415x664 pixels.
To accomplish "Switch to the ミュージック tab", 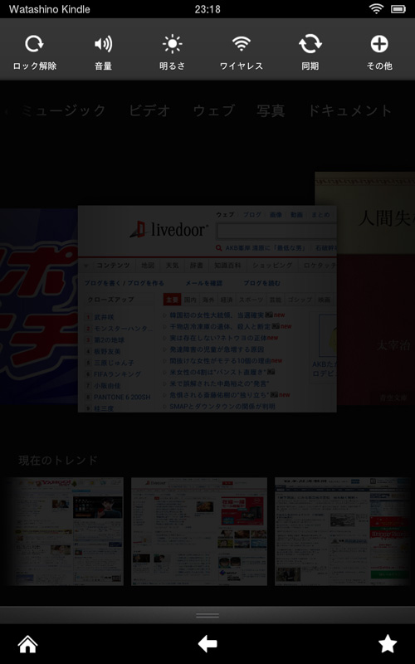I will tap(63, 110).
